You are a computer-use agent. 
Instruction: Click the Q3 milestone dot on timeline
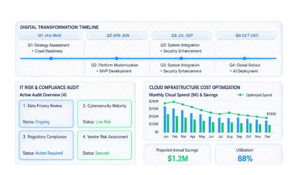(181, 58)
